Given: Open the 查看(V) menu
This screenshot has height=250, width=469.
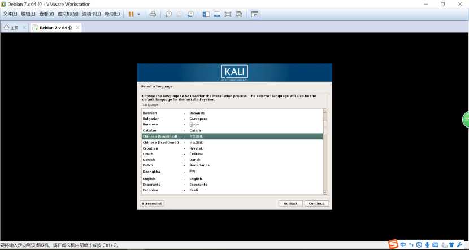Looking at the screenshot, I should 46,14.
